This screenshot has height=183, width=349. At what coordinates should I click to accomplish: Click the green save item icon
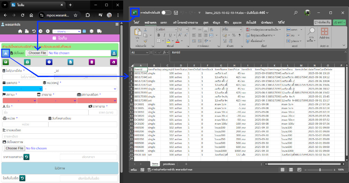click(6, 62)
